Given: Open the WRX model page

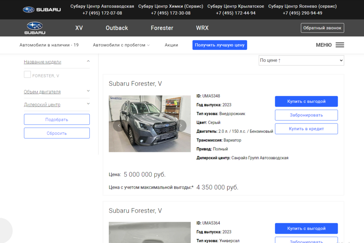Looking at the screenshot, I should pos(202,28).
